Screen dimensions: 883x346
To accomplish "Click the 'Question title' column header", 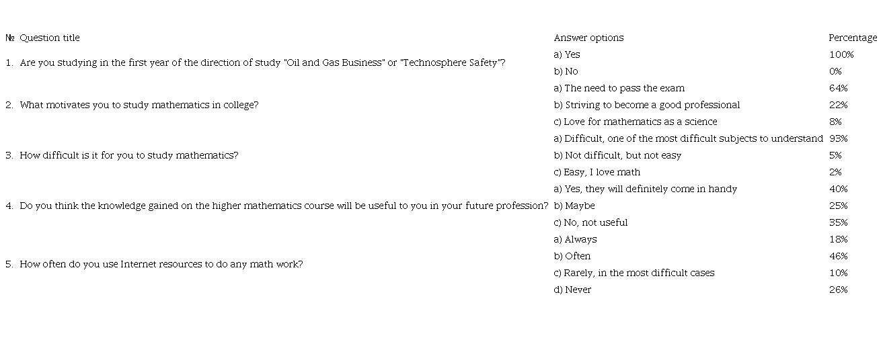I will tap(50, 38).
